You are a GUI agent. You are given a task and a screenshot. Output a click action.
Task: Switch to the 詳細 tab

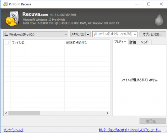133,42
